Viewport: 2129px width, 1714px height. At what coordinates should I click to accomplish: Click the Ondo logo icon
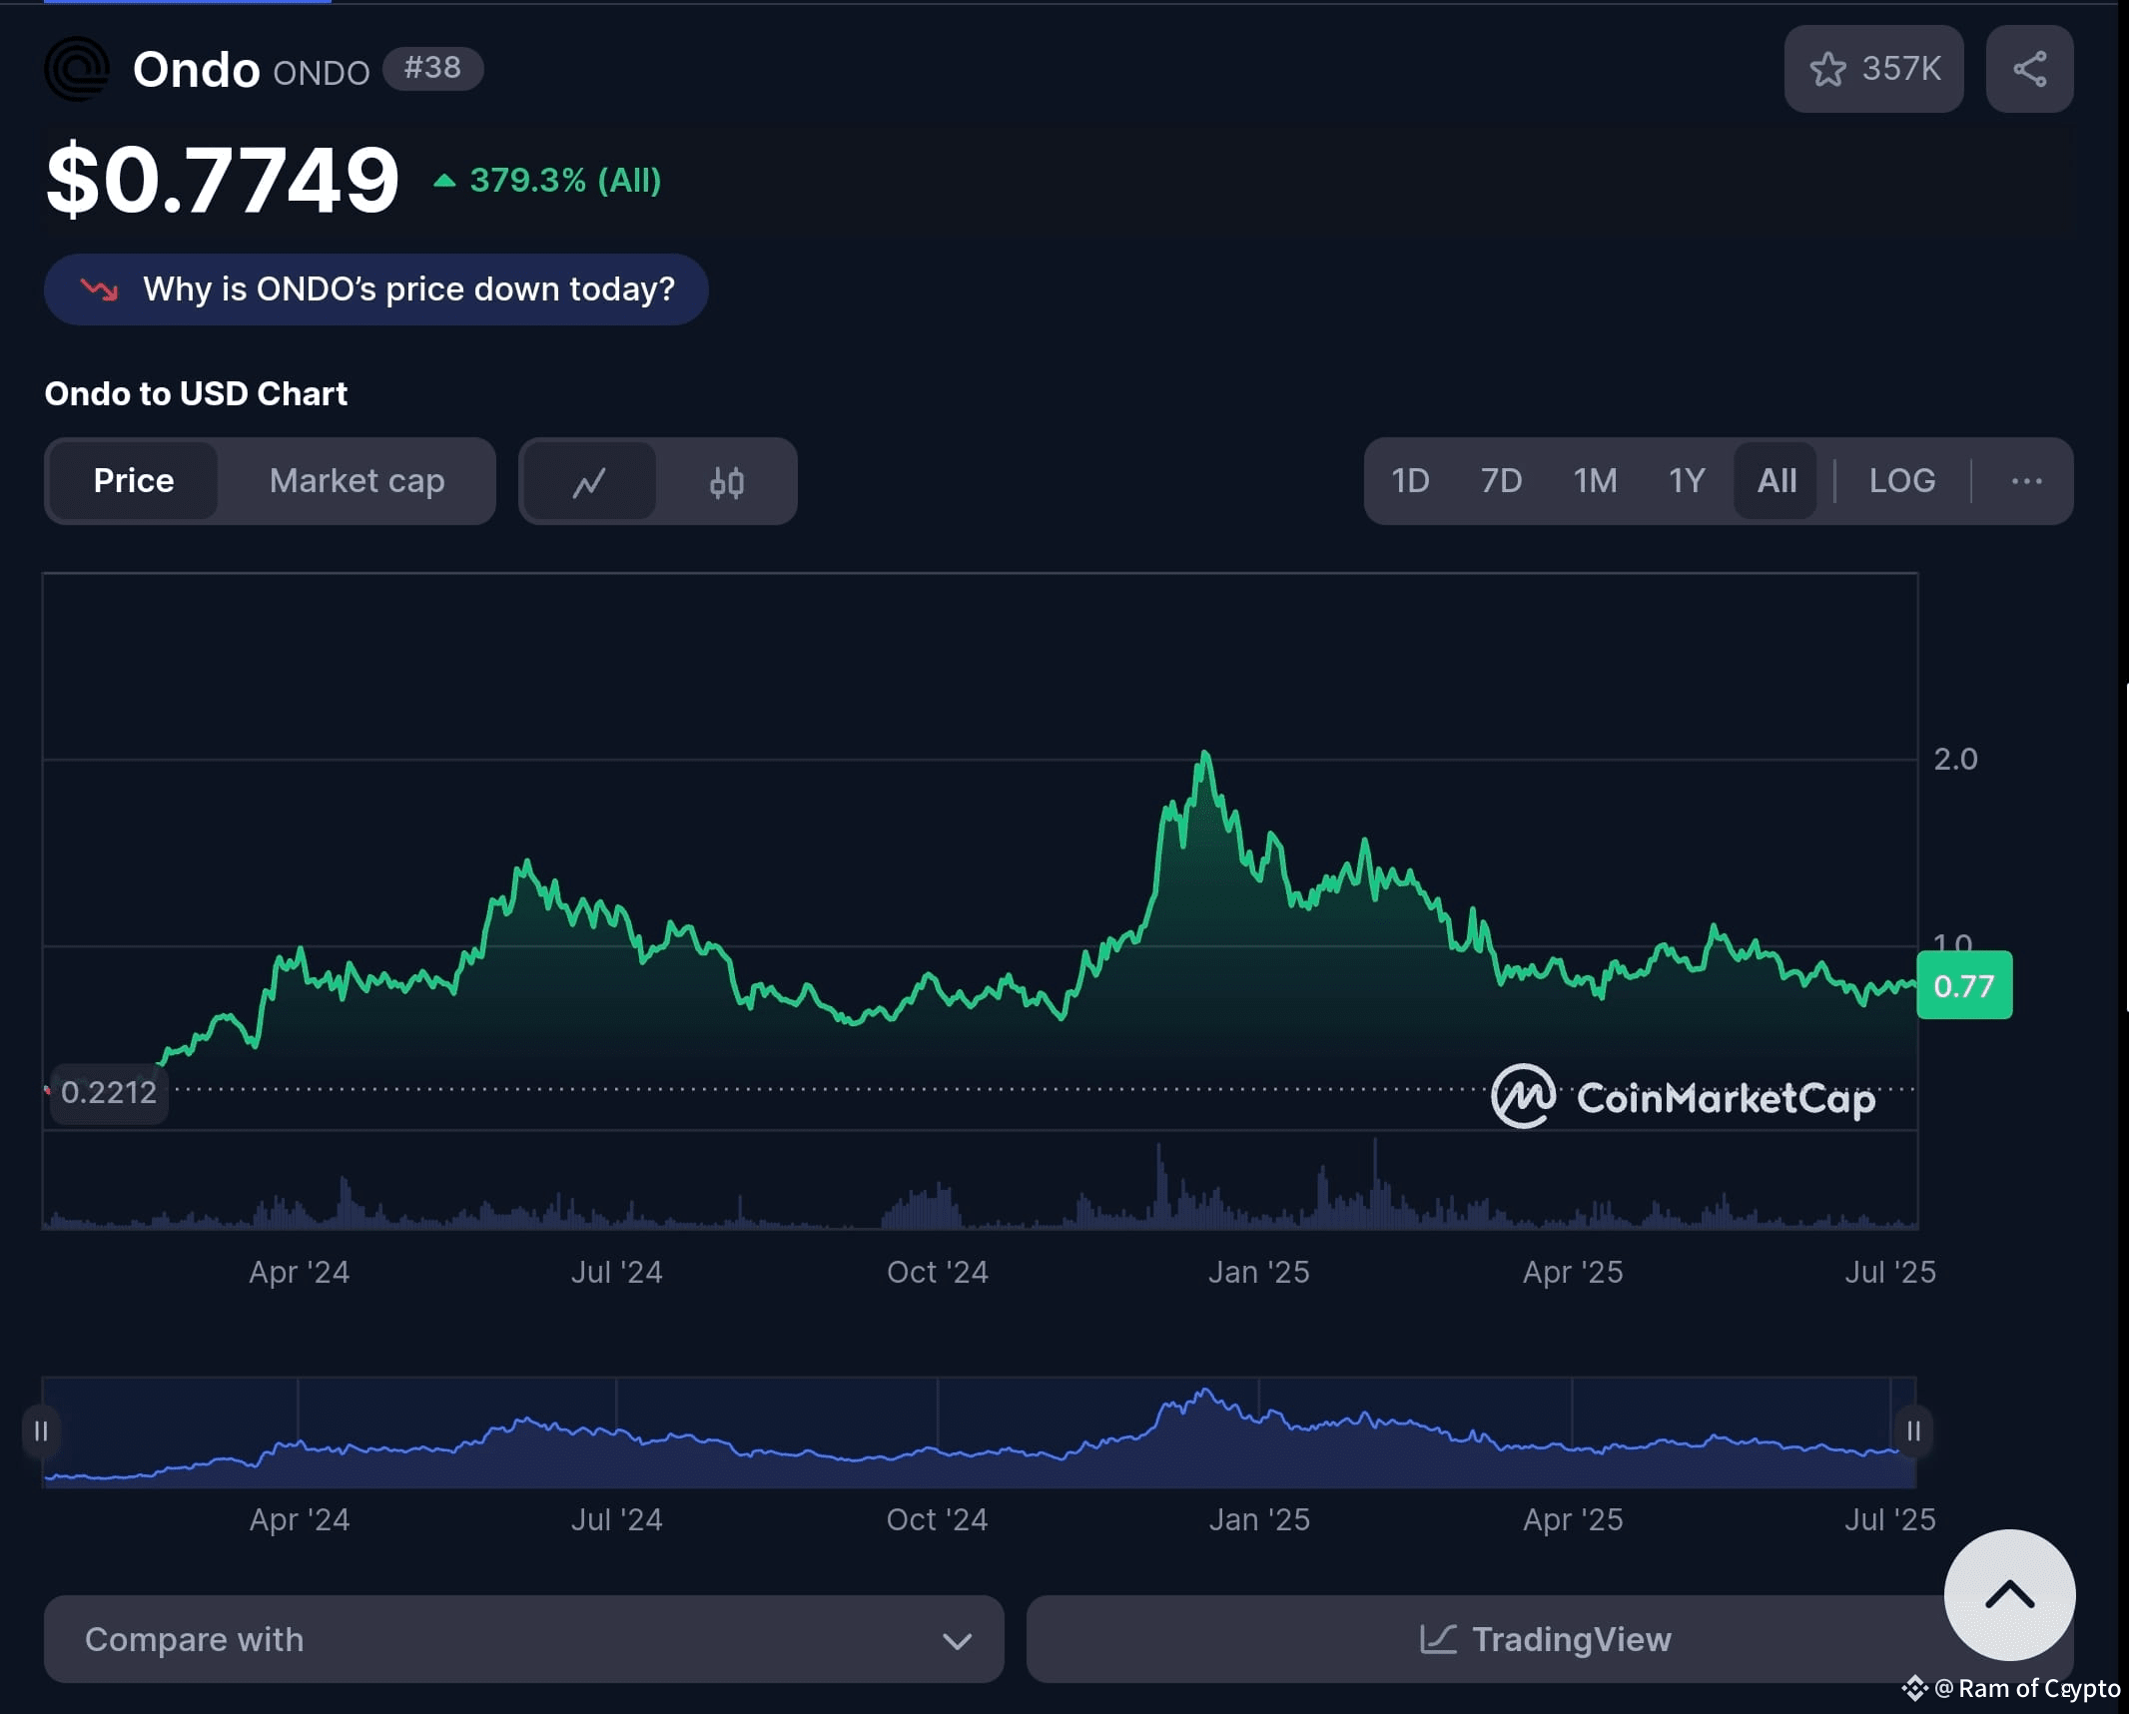[77, 69]
